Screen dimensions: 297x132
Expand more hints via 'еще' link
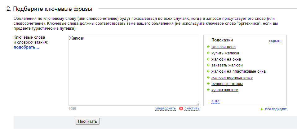tap(215, 101)
